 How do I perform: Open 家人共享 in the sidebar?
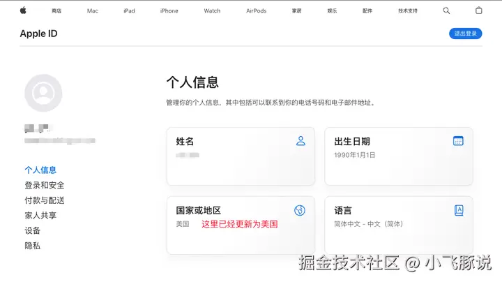pyautogui.click(x=40, y=216)
